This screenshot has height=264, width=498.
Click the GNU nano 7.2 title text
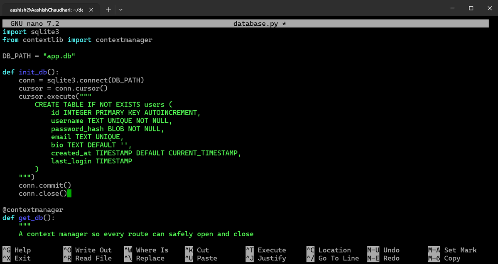click(x=35, y=24)
